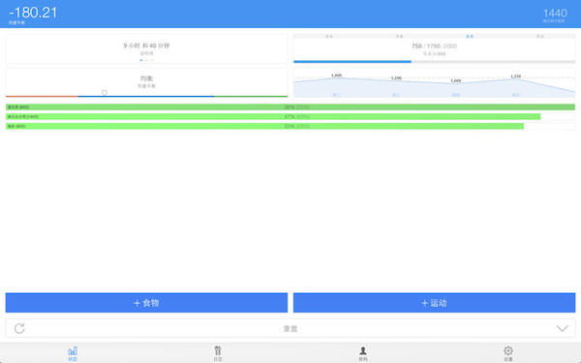Screen dimensions: 581x363
Task: Tap the 均衡 balance card
Action: click(x=146, y=82)
